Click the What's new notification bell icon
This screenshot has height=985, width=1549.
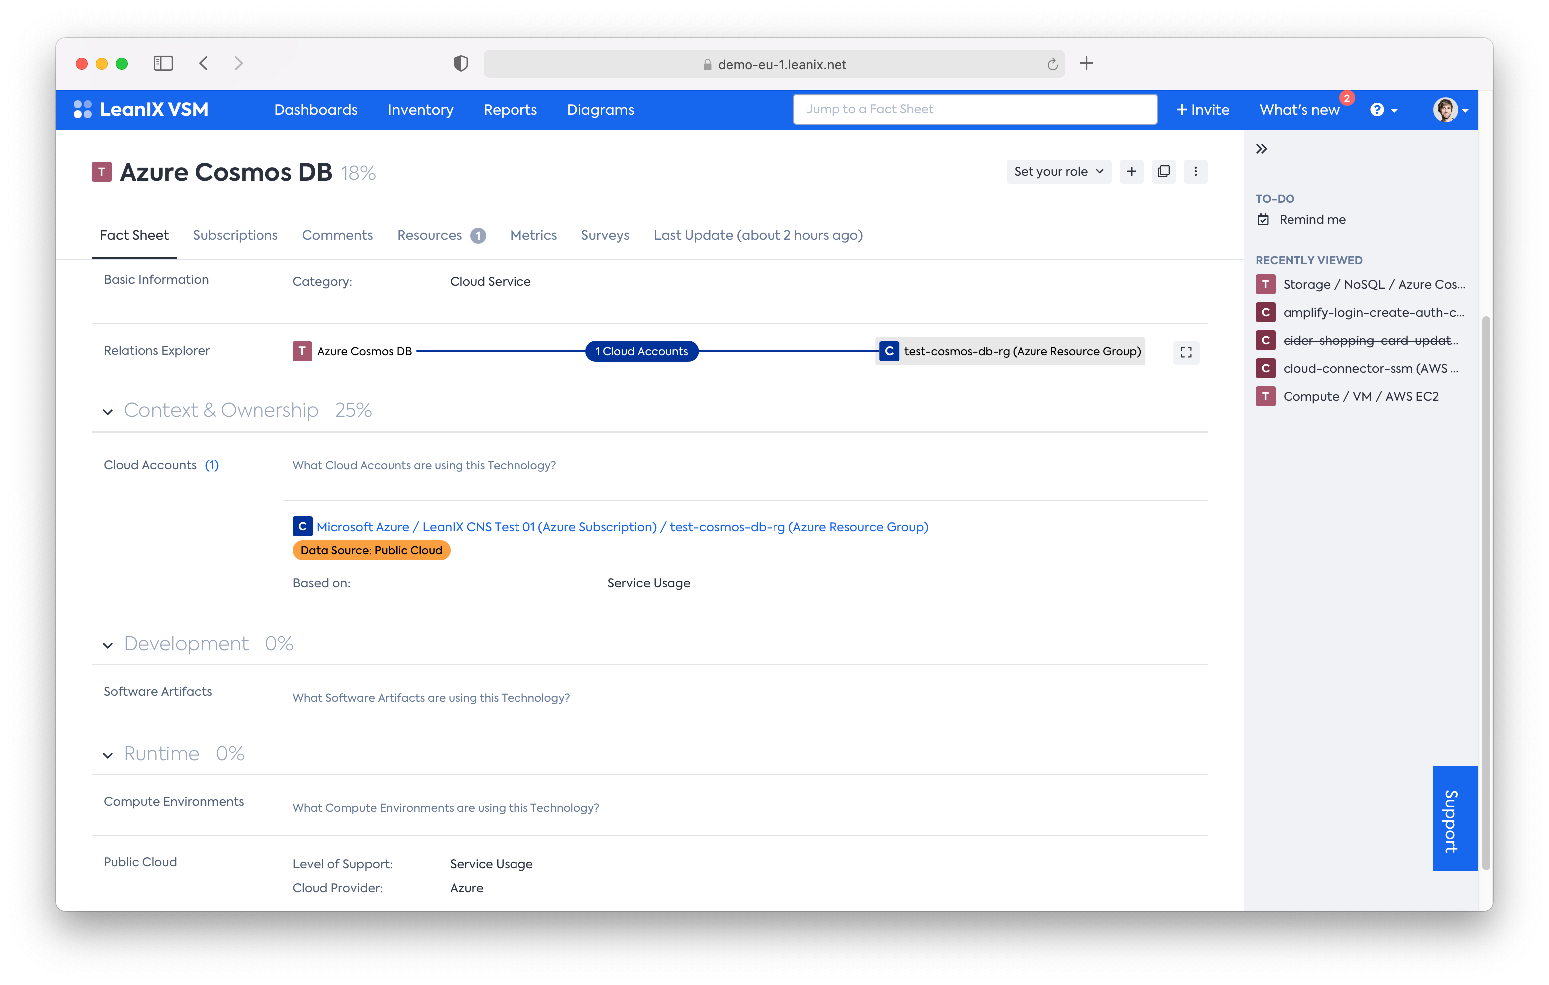click(x=1302, y=108)
